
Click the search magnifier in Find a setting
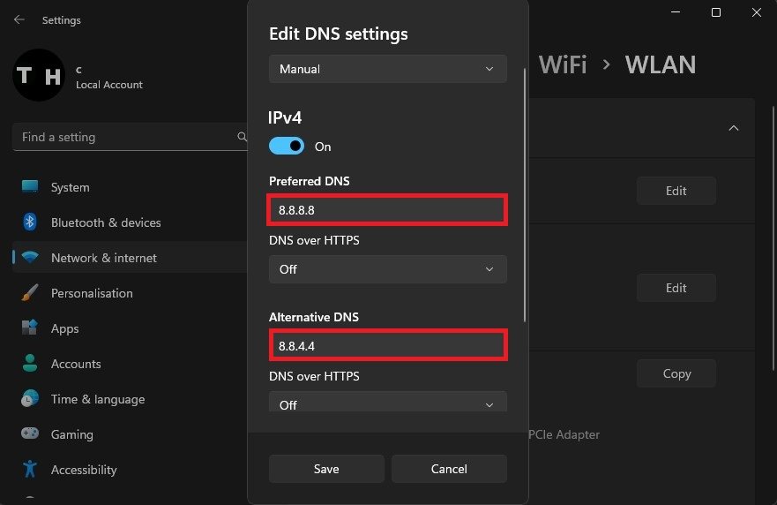pyautogui.click(x=243, y=137)
